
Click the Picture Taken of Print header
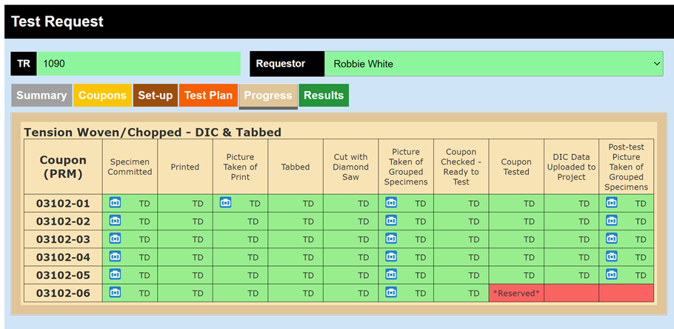click(x=240, y=167)
